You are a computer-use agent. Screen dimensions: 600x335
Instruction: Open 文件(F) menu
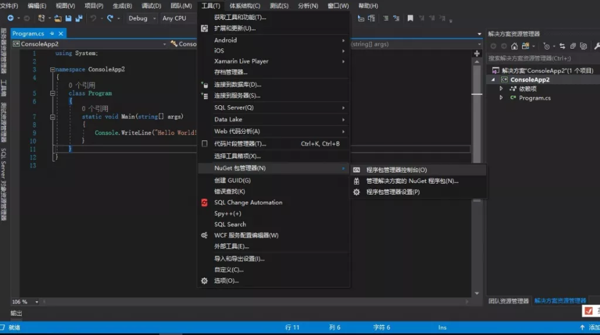click(9, 6)
